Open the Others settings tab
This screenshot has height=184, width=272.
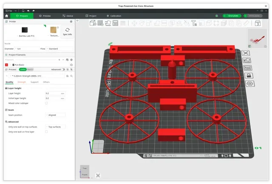click(x=46, y=82)
